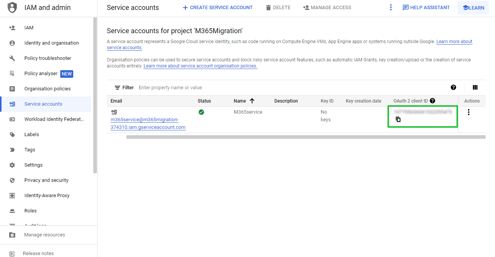The image size is (495, 257).
Task: Go to Policy troubleshooter
Action: tap(48, 58)
